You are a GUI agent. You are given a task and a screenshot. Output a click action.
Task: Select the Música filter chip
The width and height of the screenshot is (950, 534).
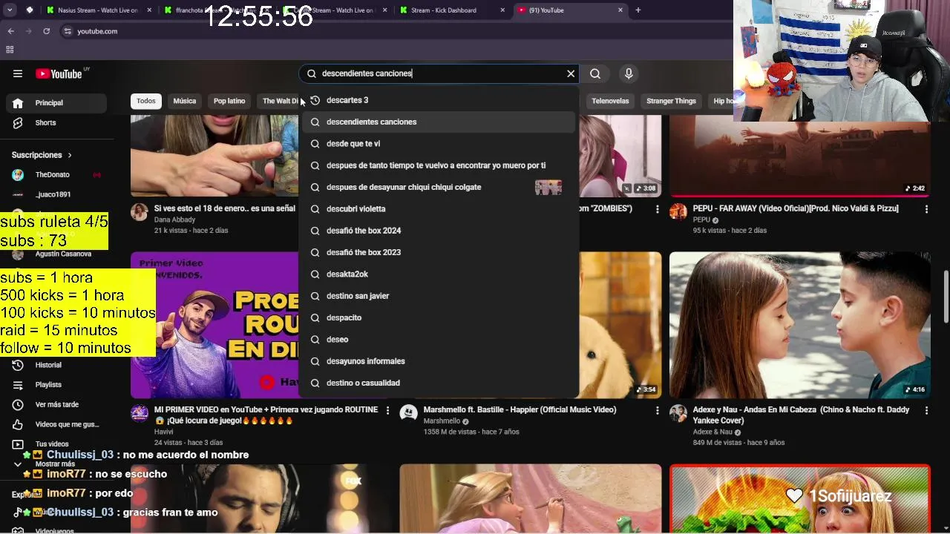pyautogui.click(x=185, y=101)
